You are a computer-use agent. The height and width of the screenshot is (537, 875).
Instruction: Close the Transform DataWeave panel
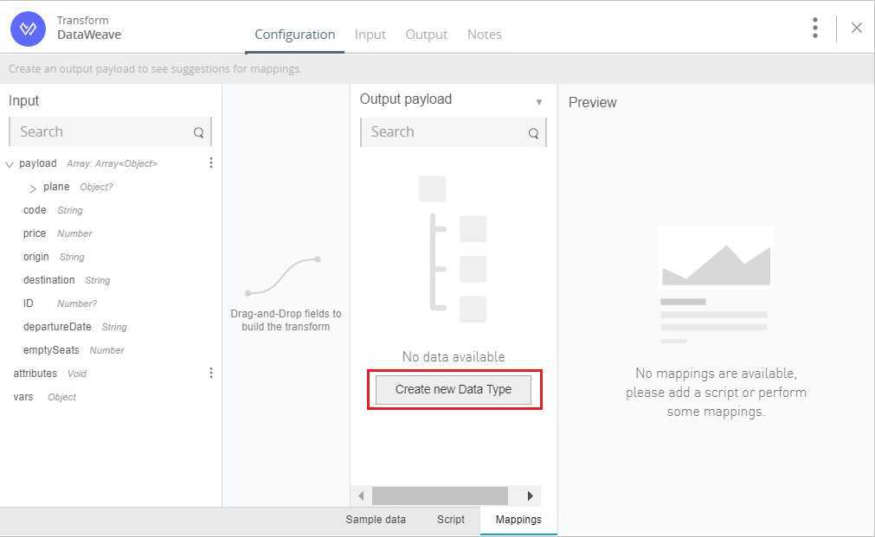coord(857,28)
